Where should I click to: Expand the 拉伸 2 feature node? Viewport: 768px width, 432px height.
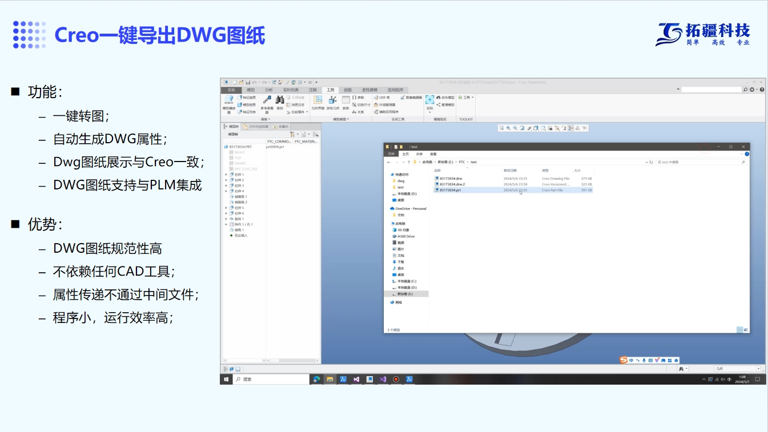pyautogui.click(x=226, y=180)
